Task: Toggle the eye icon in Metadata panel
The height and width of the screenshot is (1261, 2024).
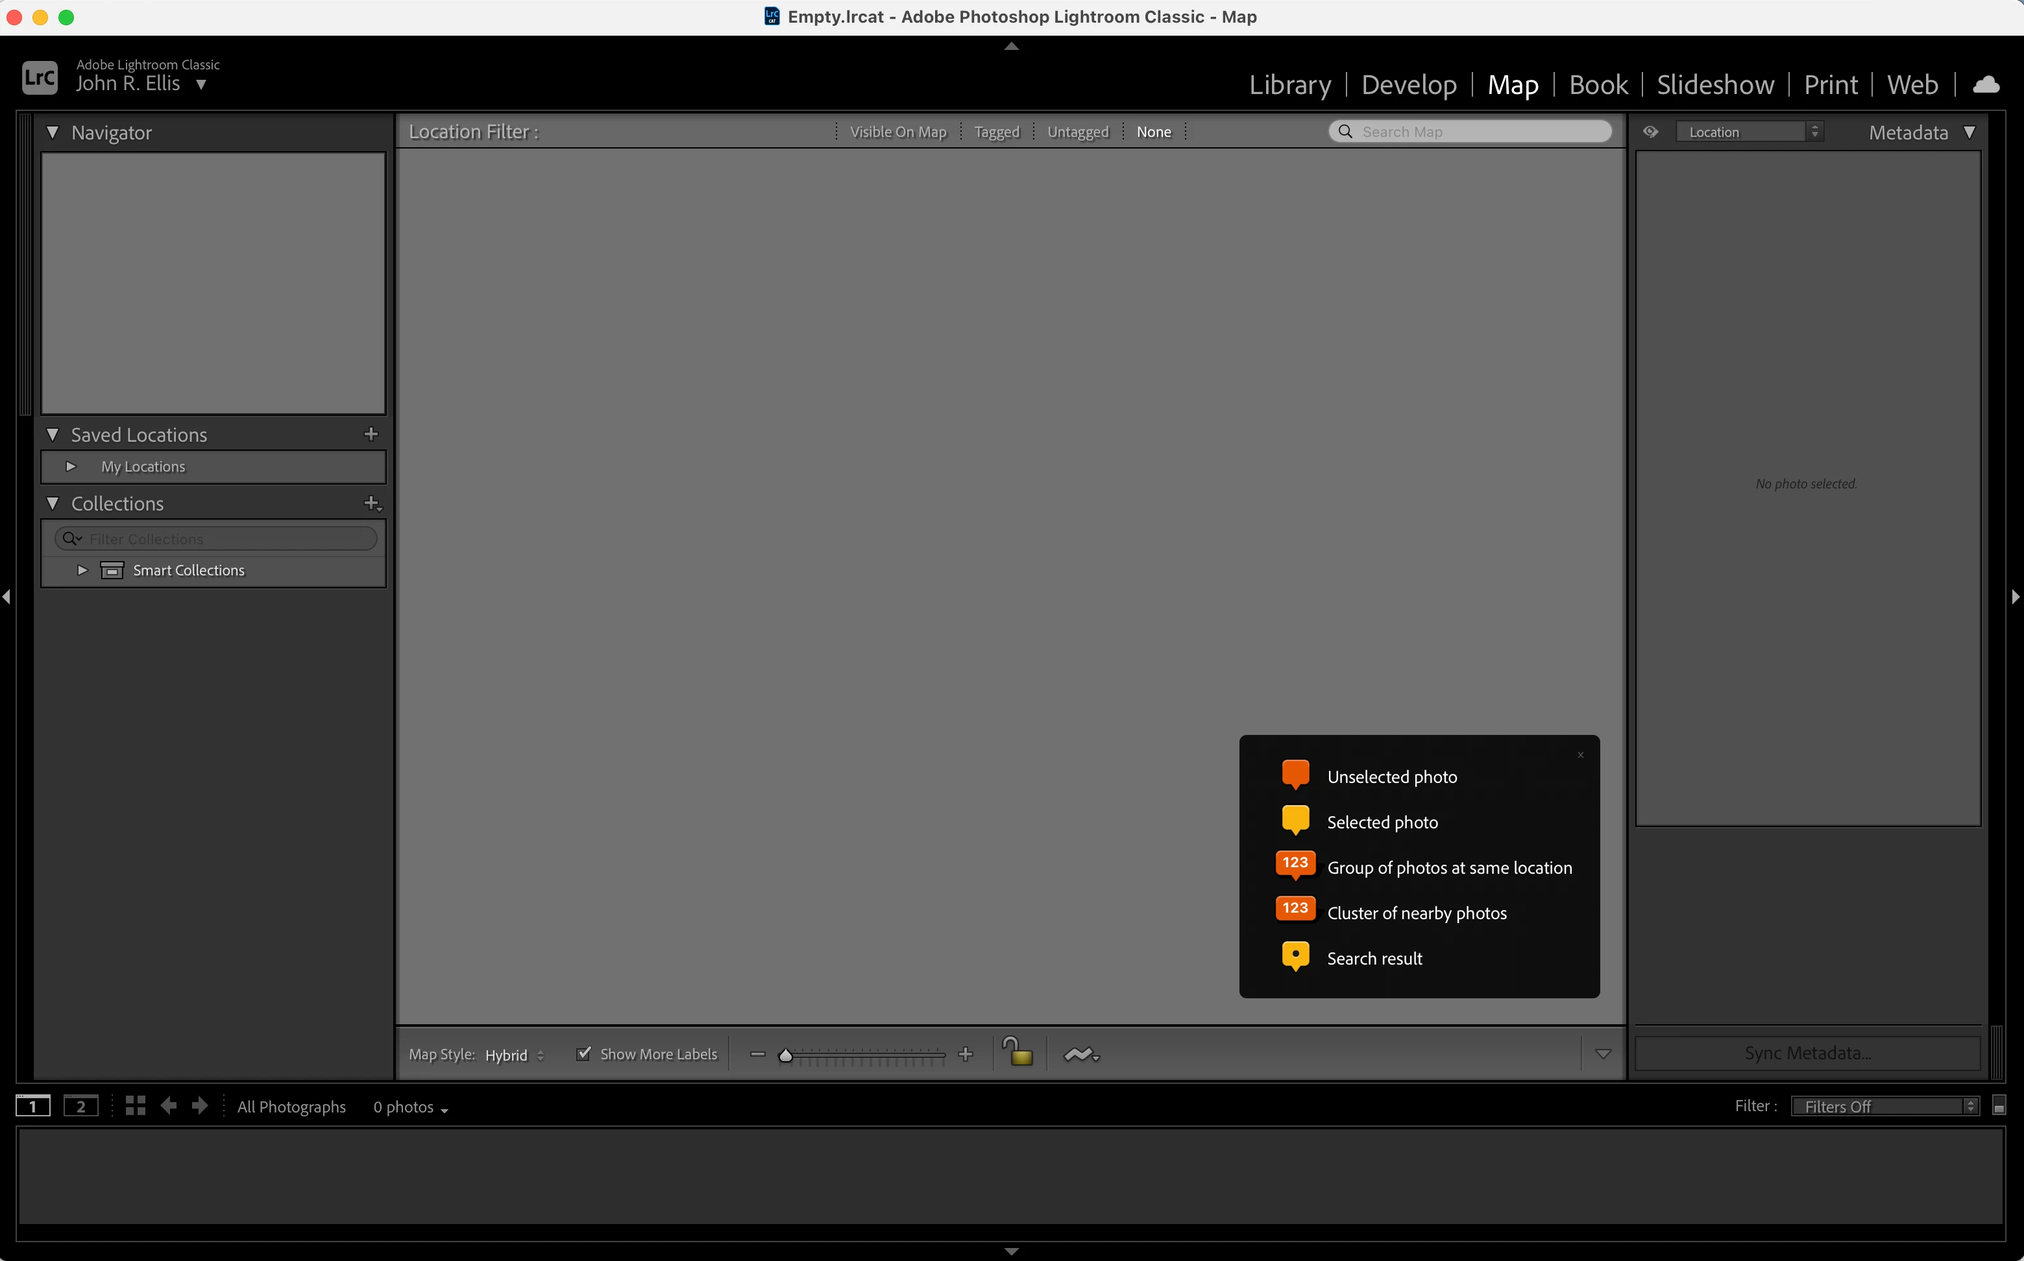Action: click(x=1650, y=132)
